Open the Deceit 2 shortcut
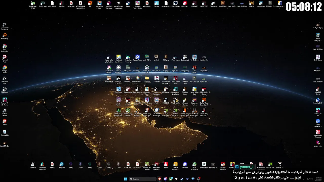The height and width of the screenshot is (182, 324). pos(33,165)
